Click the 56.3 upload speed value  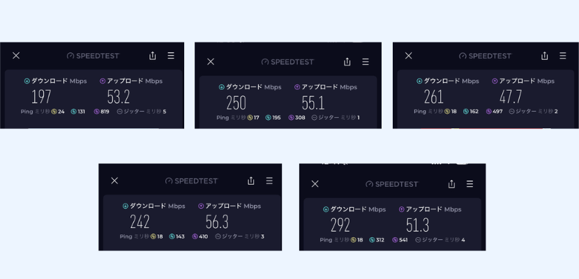point(217,222)
